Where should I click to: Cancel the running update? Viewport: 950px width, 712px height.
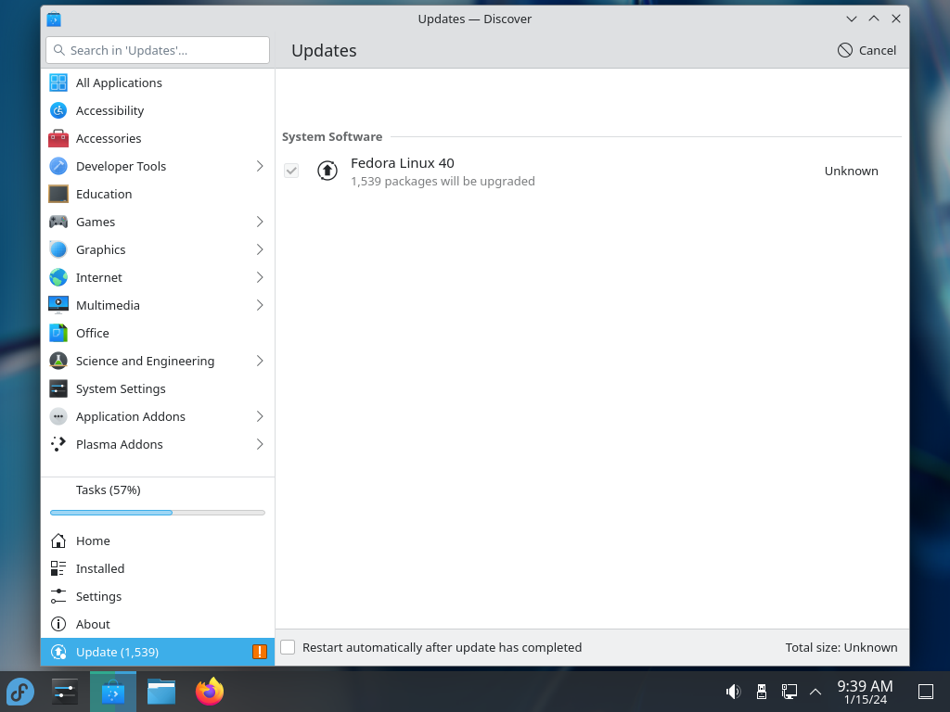coord(867,50)
